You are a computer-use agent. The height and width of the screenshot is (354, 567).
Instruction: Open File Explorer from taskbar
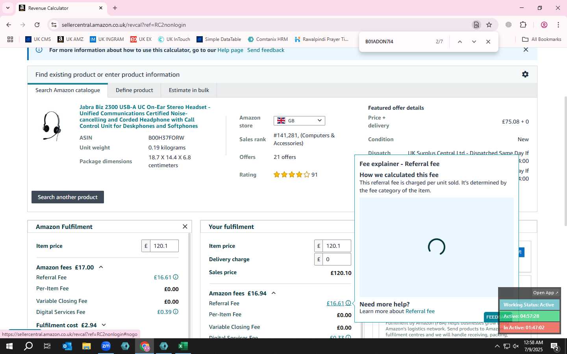point(86,346)
